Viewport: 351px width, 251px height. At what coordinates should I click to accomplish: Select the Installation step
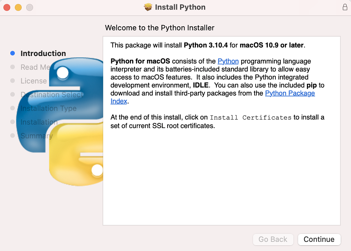click(39, 122)
